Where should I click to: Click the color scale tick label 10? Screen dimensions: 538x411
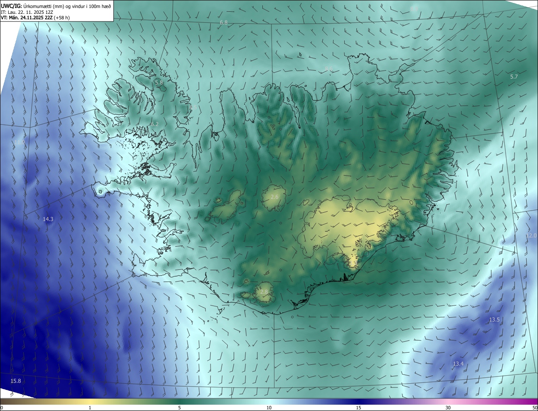269,408
